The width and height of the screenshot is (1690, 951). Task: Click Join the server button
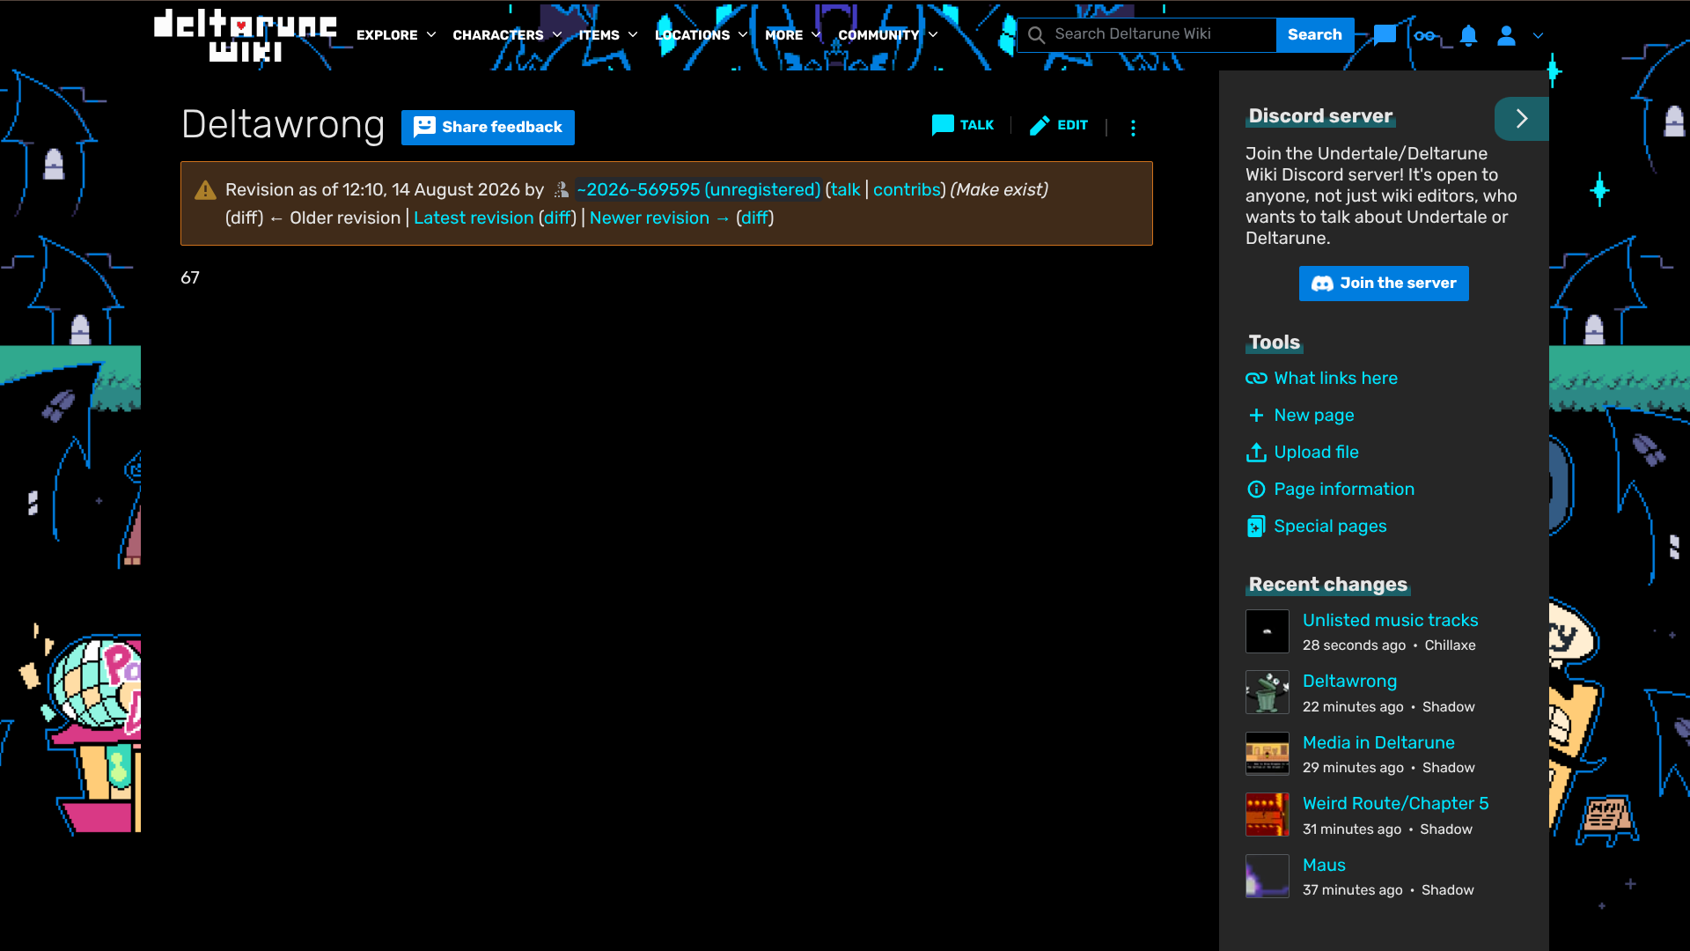(x=1384, y=284)
